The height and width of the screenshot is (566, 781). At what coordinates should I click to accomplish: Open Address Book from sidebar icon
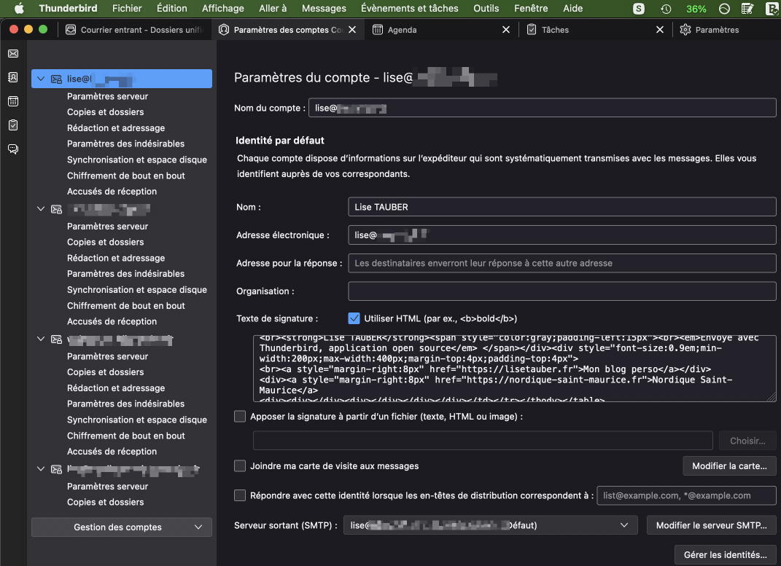pyautogui.click(x=13, y=77)
